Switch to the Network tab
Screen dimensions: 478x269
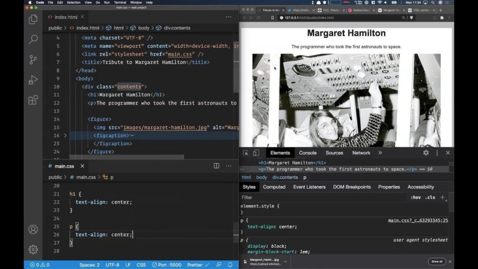point(361,153)
